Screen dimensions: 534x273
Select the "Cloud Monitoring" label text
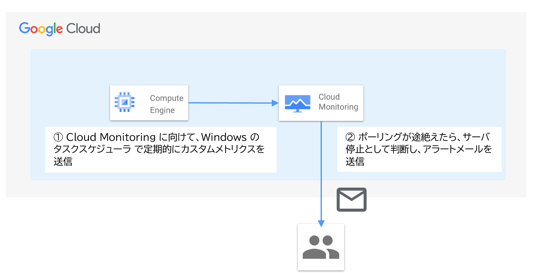click(x=338, y=102)
